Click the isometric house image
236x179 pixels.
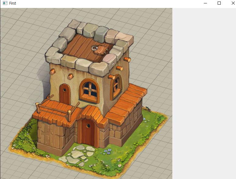(86, 93)
